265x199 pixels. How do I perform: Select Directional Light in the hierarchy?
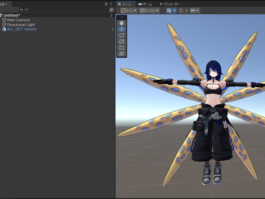(21, 25)
